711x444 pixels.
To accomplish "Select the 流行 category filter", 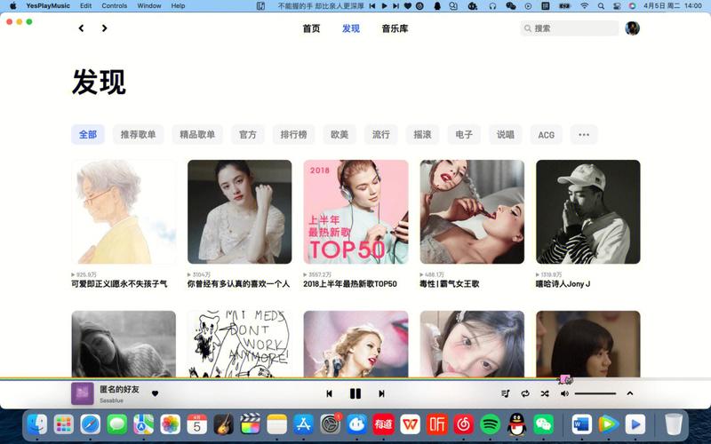I will click(381, 135).
